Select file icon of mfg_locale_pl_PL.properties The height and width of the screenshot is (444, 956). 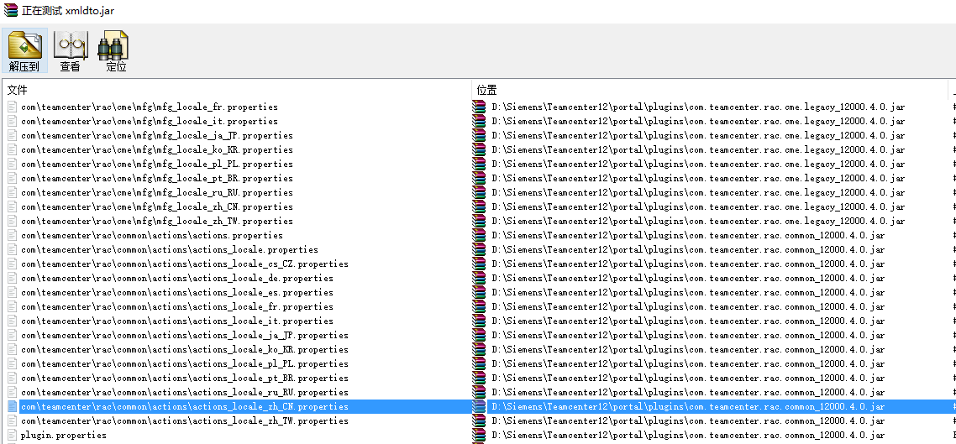[13, 164]
